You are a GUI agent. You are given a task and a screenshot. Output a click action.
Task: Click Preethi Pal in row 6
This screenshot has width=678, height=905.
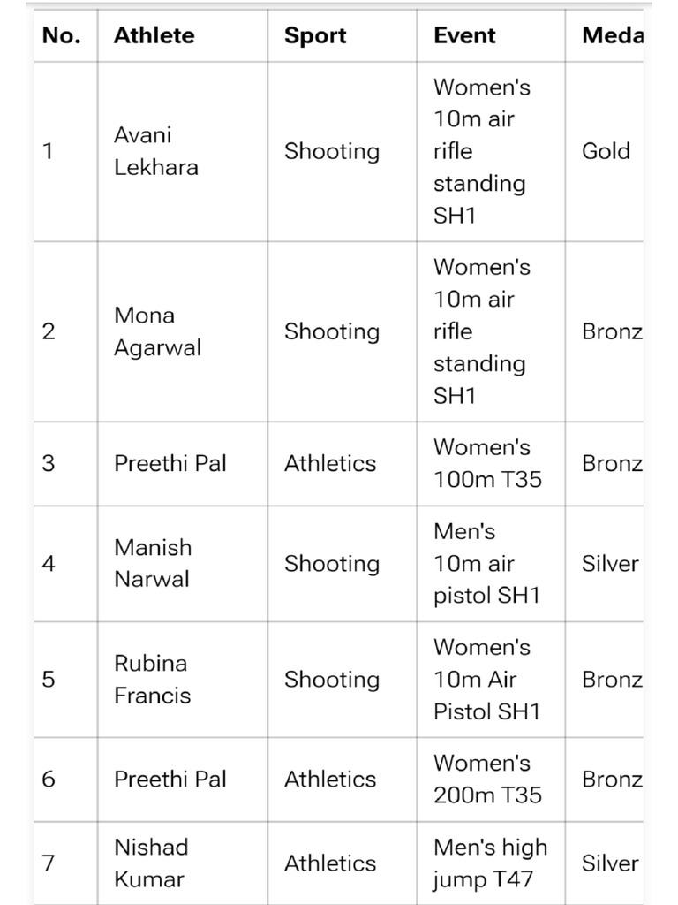click(x=169, y=779)
